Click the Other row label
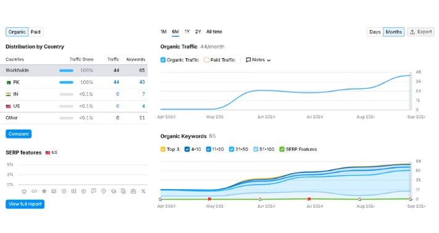 click(12, 118)
